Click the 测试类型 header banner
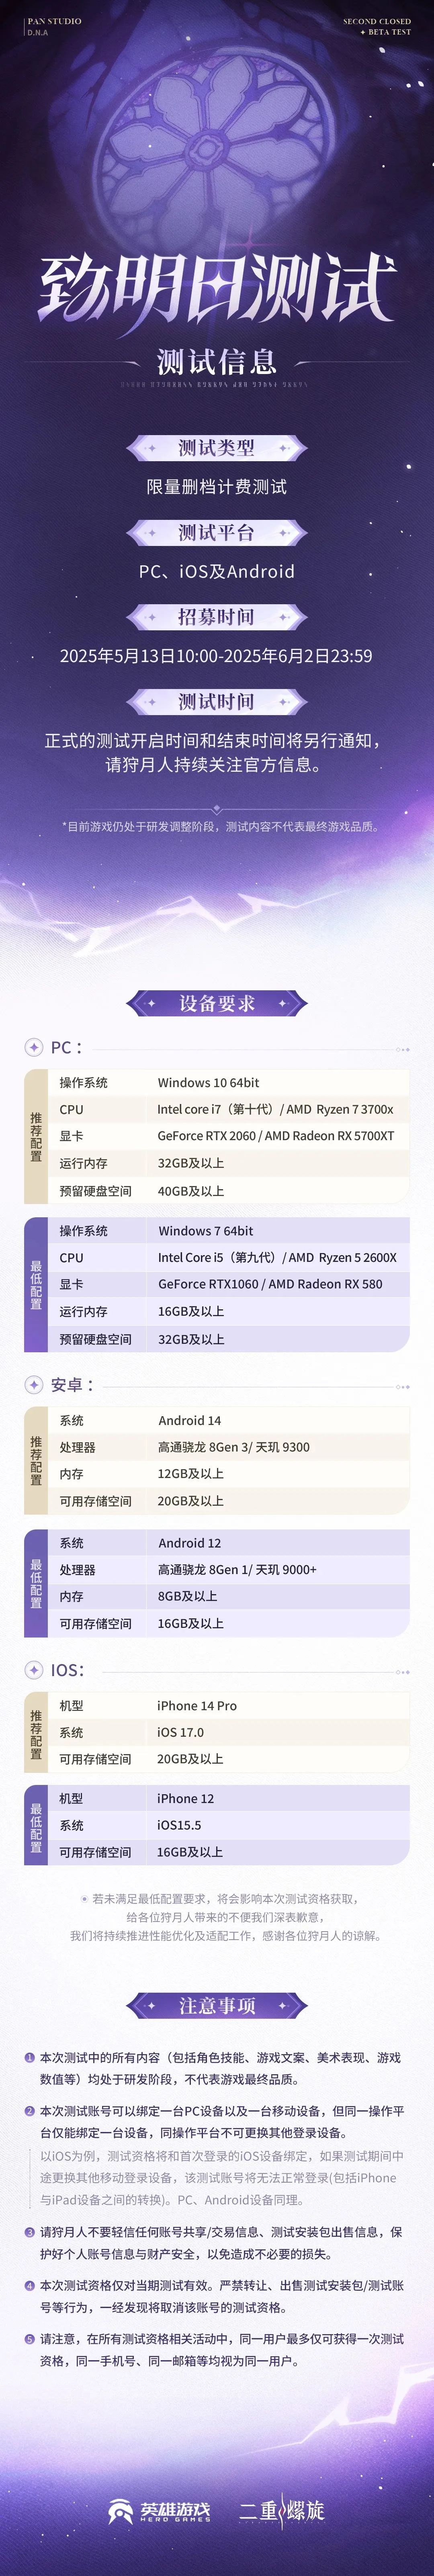This screenshot has height=2576, width=434. pos(217,448)
